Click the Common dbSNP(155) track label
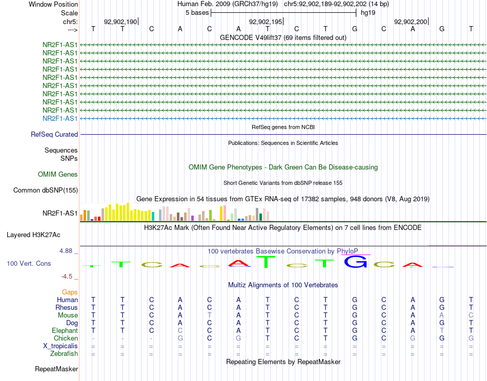487x381 pixels. click(x=45, y=190)
